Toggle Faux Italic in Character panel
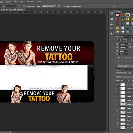 [x=123, y=58]
